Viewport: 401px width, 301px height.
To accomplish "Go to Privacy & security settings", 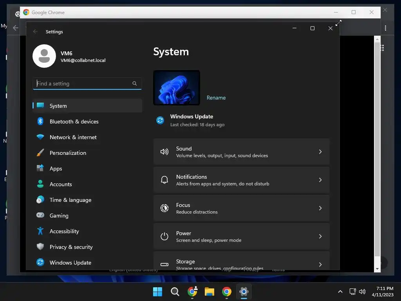I will (x=87, y=247).
